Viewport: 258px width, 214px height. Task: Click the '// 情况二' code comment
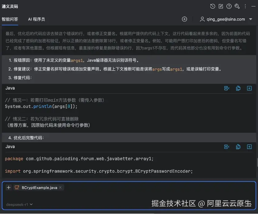42,119
